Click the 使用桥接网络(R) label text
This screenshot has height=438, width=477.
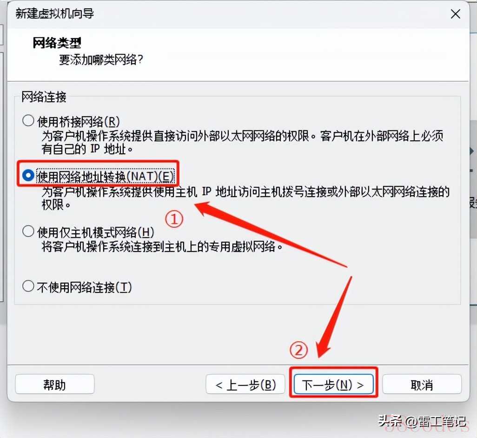tap(79, 122)
